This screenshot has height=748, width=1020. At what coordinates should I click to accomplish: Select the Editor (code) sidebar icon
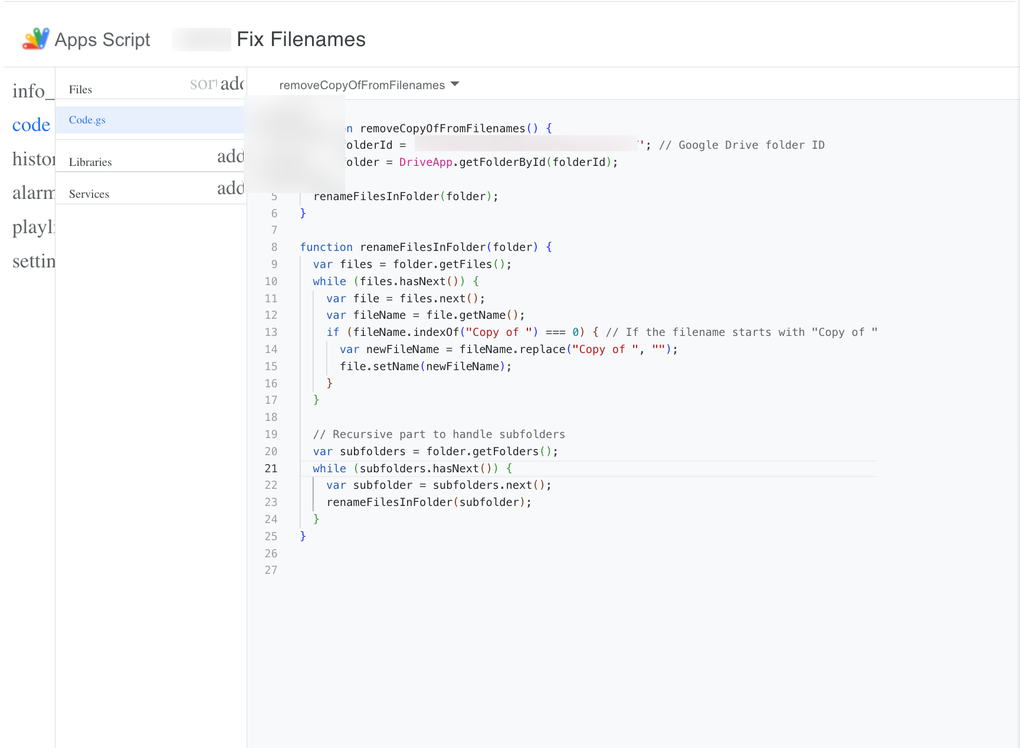(31, 125)
